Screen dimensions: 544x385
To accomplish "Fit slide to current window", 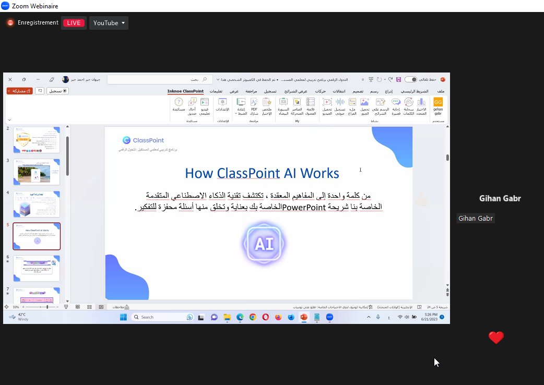I will (x=6, y=307).
